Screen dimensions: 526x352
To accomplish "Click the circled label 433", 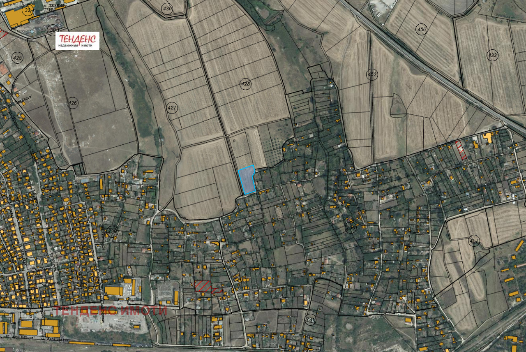I will pyautogui.click(x=492, y=55).
